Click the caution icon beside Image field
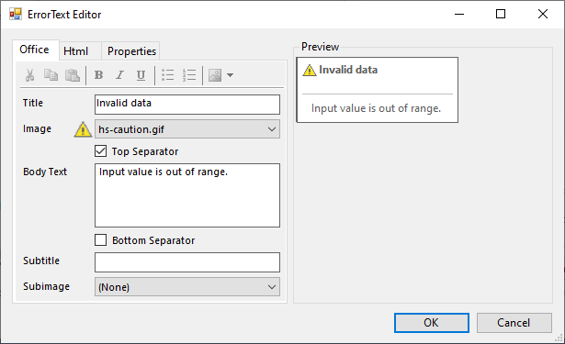565x344 pixels. (x=83, y=129)
